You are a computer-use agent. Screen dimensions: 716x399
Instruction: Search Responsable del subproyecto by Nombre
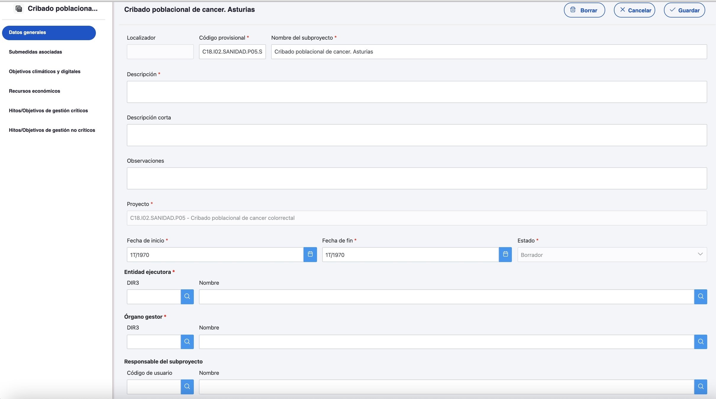click(700, 387)
